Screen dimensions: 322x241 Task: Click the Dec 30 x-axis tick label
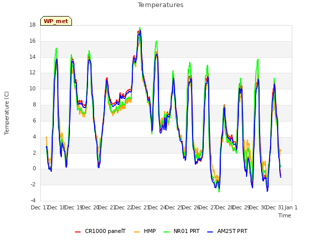[258, 207]
